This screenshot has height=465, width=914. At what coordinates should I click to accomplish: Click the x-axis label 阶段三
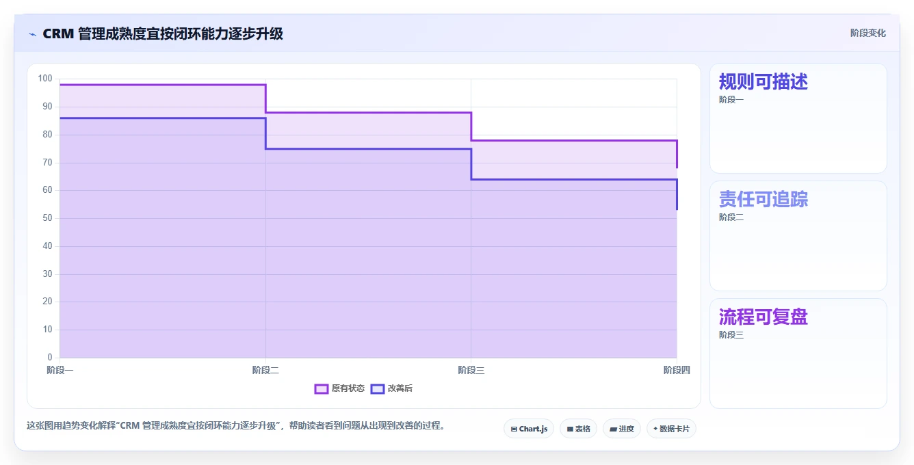[471, 370]
